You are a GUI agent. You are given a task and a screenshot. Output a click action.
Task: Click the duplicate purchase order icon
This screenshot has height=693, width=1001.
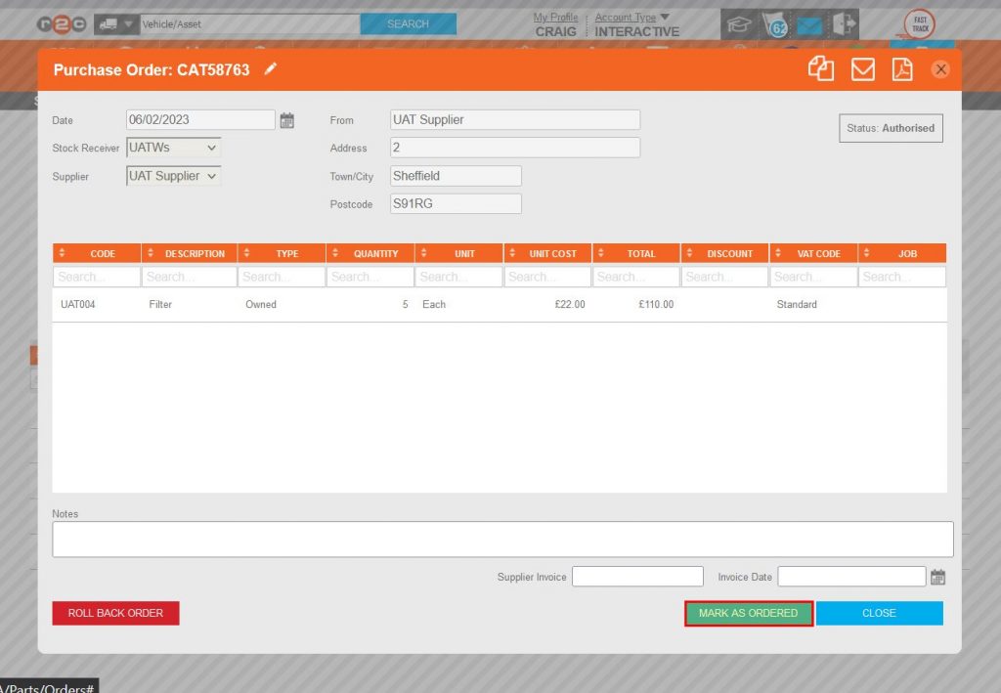820,68
